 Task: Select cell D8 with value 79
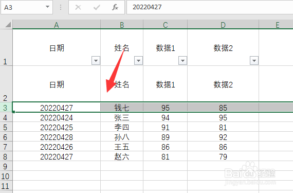tap(223, 156)
